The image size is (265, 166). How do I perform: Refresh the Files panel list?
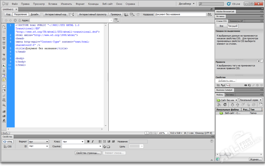click(x=225, y=105)
